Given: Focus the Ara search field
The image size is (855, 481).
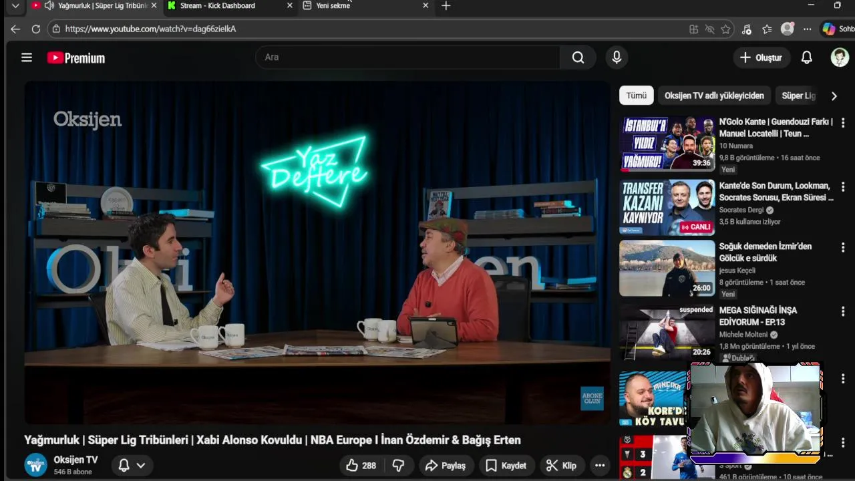Looking at the screenshot, I should click(407, 57).
